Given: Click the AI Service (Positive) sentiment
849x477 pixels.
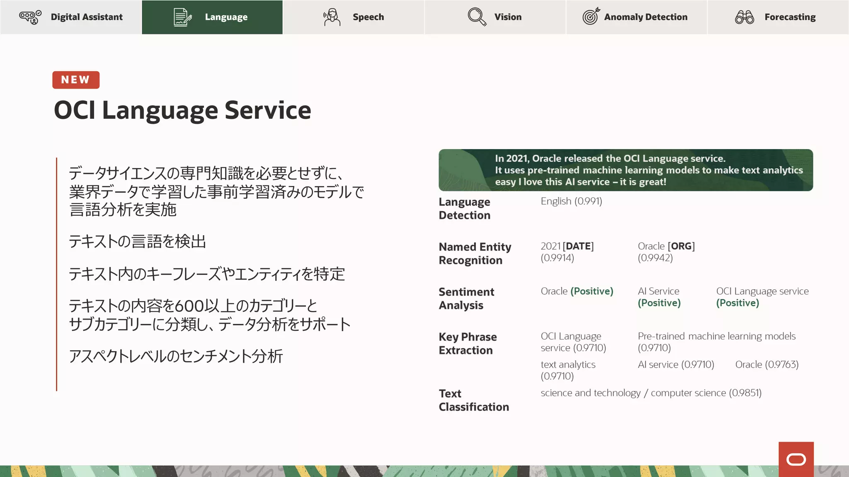Looking at the screenshot, I should coord(659,297).
